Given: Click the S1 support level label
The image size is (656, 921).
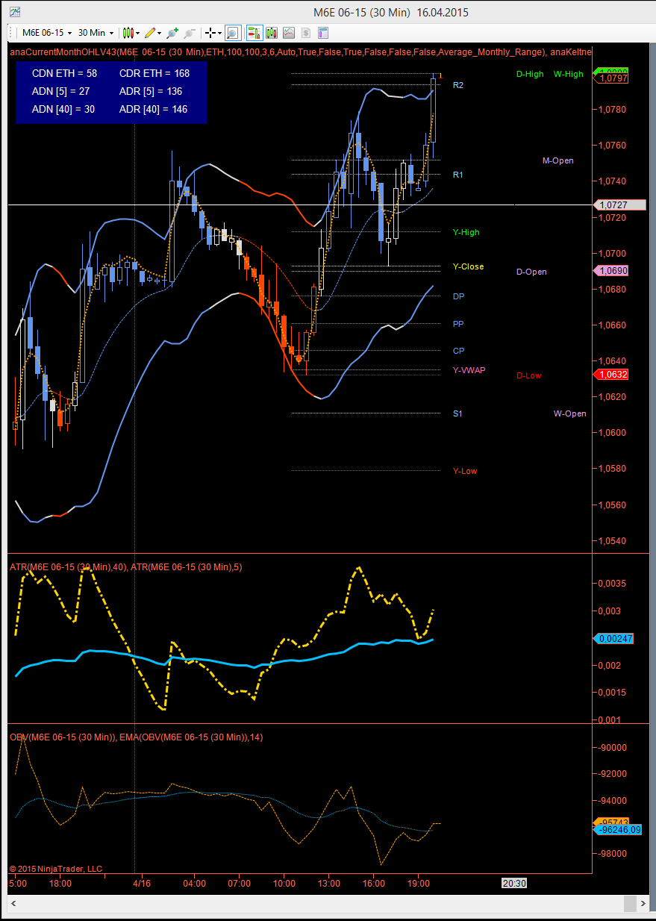Looking at the screenshot, I should [x=457, y=413].
